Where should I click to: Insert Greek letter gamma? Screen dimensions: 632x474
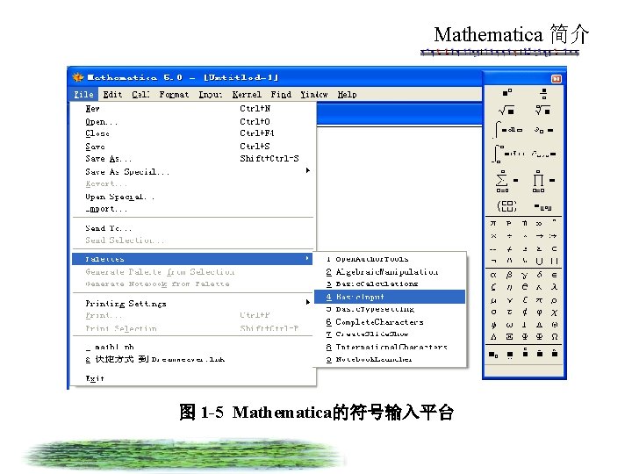[524, 275]
